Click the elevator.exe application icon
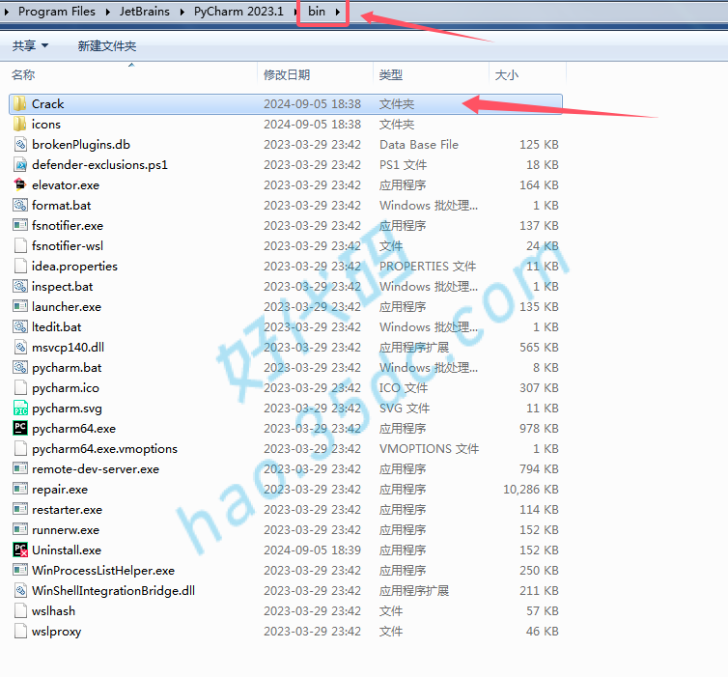728x677 pixels. pyautogui.click(x=20, y=184)
